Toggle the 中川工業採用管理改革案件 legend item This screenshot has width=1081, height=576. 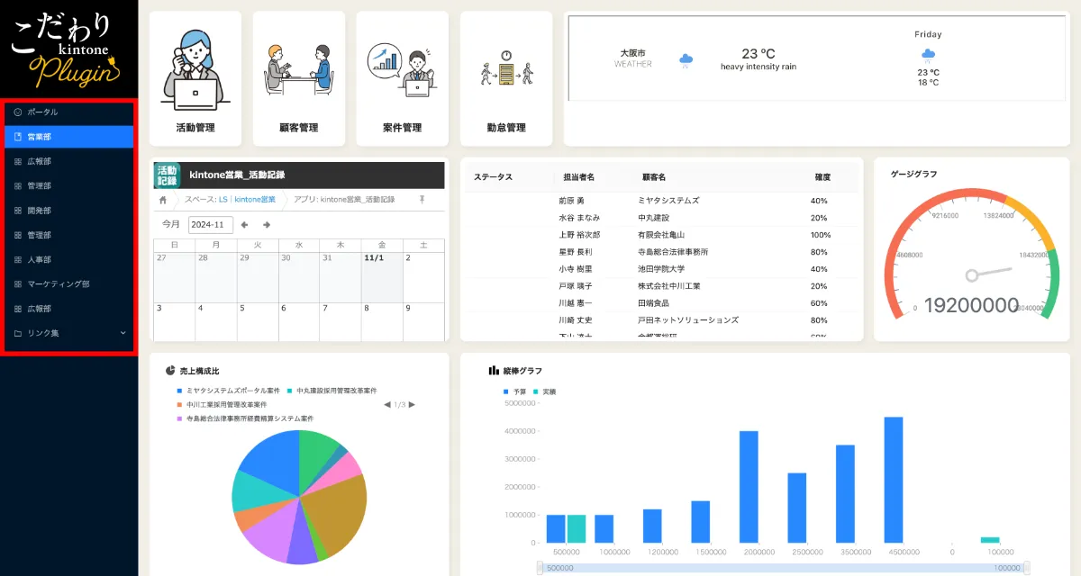coord(222,405)
